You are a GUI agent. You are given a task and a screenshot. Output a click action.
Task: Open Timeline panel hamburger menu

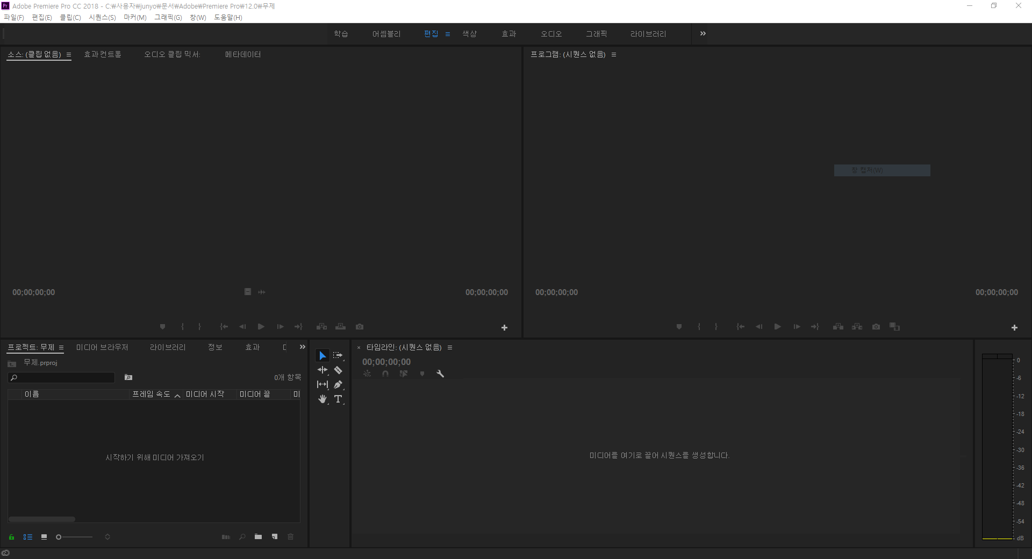pyautogui.click(x=450, y=348)
